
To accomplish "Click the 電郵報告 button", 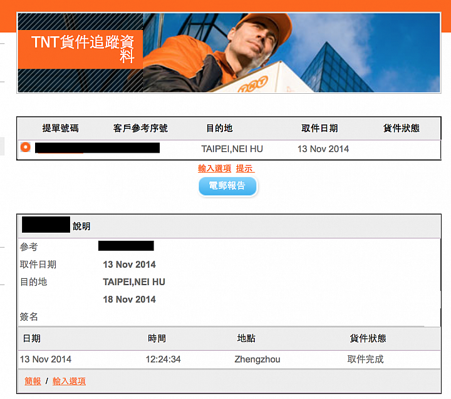I will click(x=227, y=186).
